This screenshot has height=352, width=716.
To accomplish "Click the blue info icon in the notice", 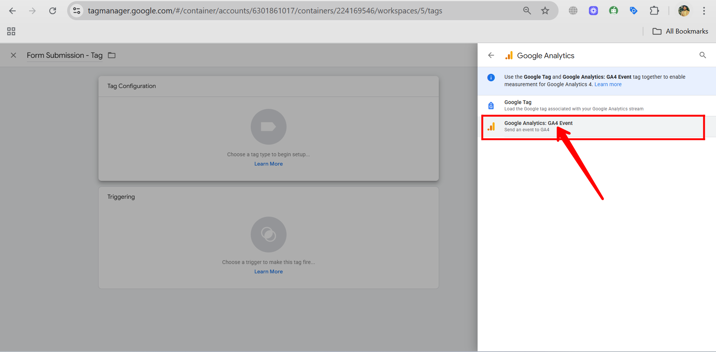I will pyautogui.click(x=491, y=78).
